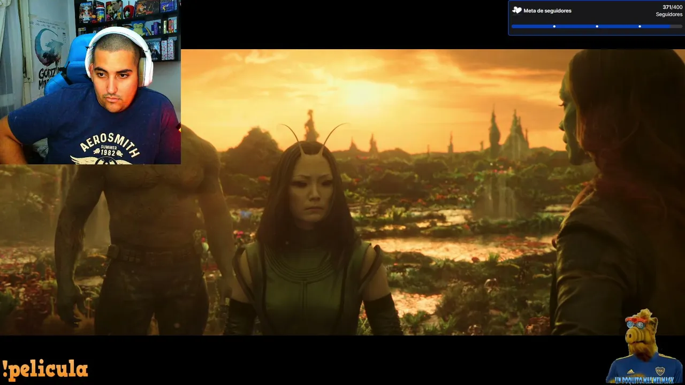Click the "UN POQUITO MAS MELMACK" caption
Image resolution: width=685 pixels, height=385 pixels.
point(644,380)
